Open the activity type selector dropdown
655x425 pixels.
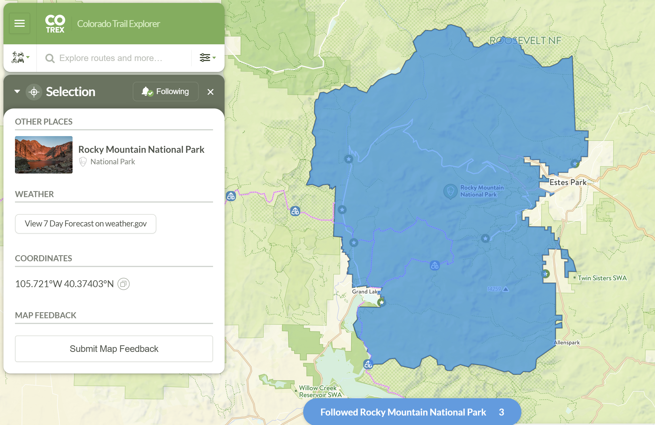(x=20, y=58)
